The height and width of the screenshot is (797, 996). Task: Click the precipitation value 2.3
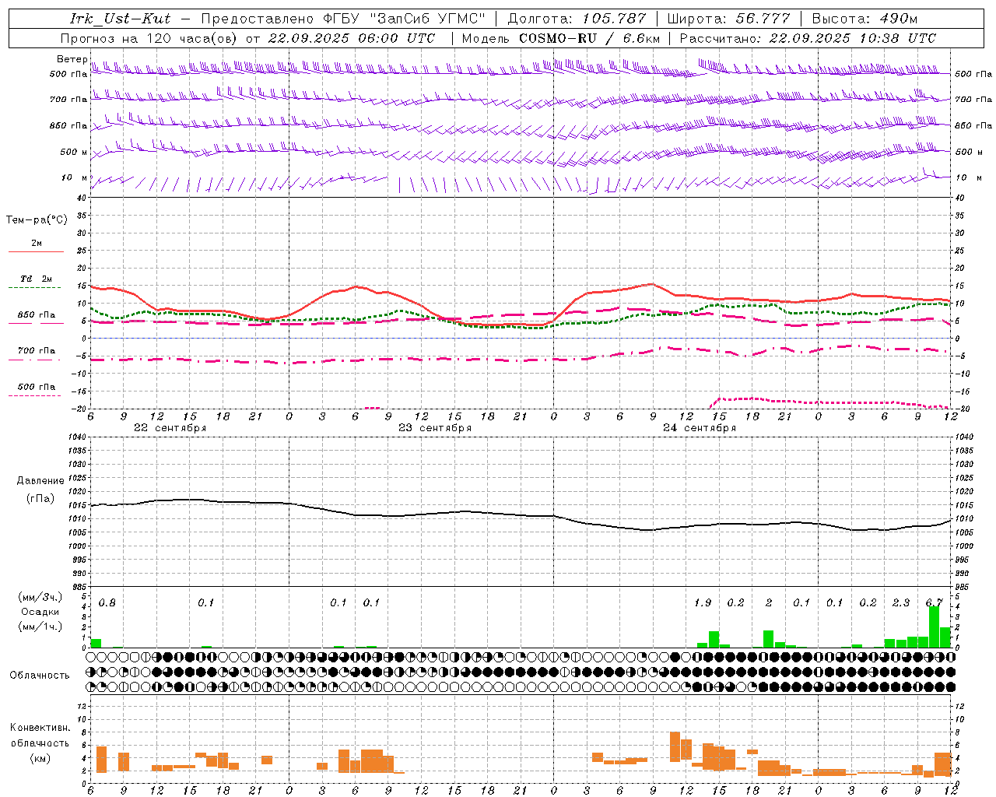pos(901,602)
